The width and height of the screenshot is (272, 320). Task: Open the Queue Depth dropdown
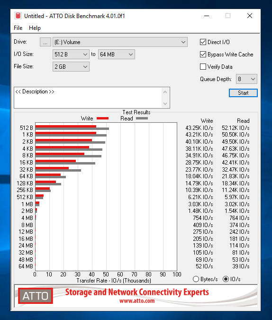click(246, 79)
